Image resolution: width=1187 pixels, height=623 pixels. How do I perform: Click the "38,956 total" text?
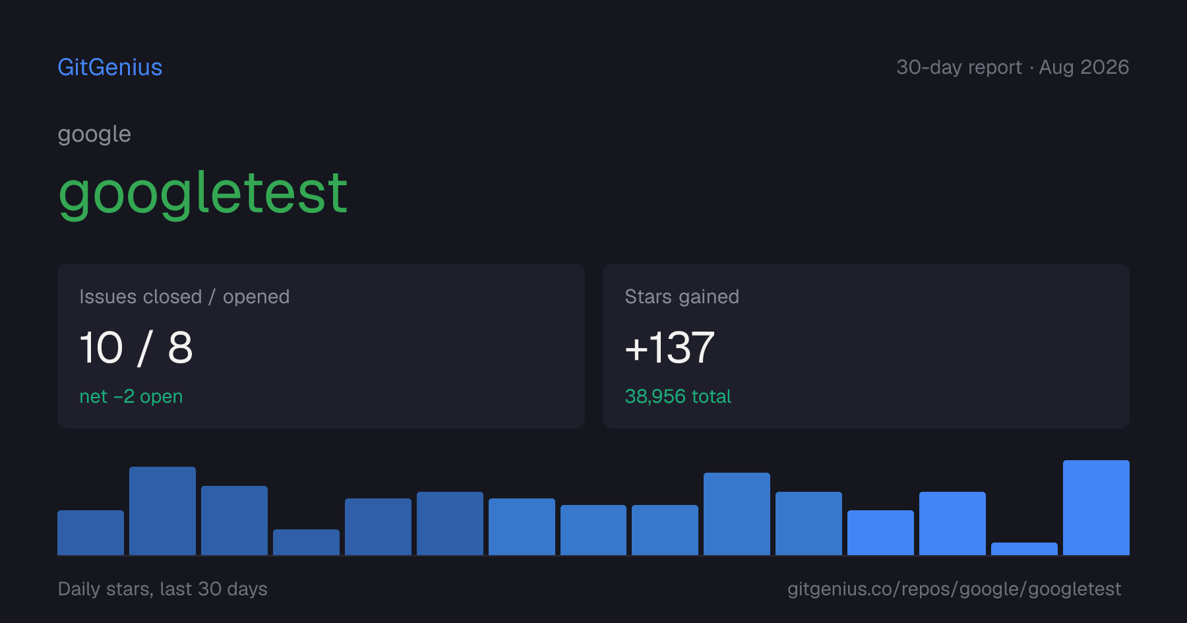coord(678,396)
